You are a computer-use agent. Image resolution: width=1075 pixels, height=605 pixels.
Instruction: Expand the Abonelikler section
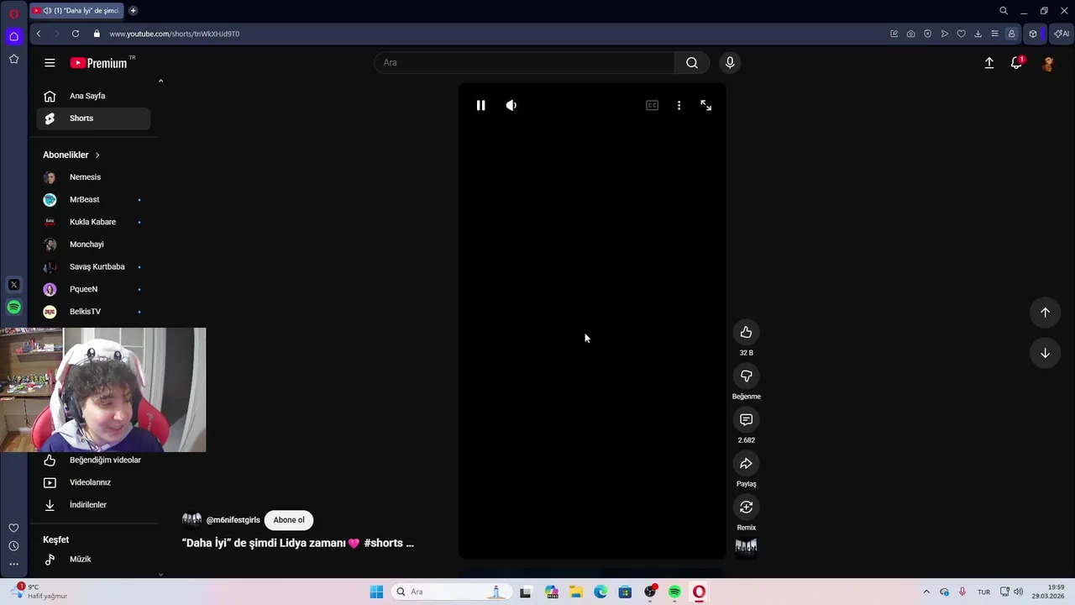(71, 155)
